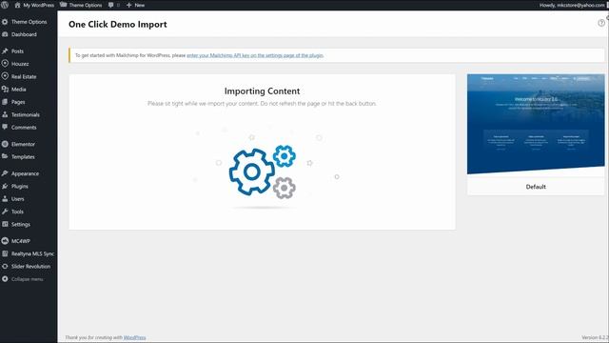
Task: Click the Posts pin icon
Action: point(5,50)
